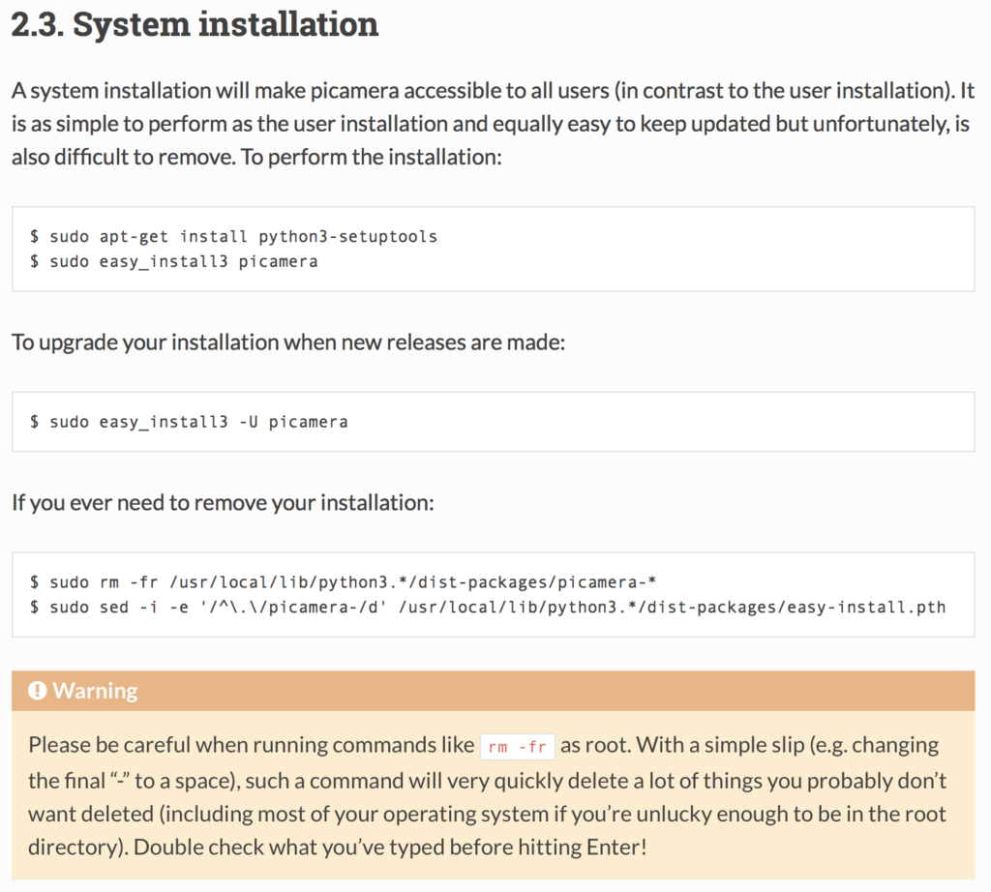This screenshot has width=991, height=892.
Task: Click 'also difficult to remove. To perform' line
Action: 256,157
